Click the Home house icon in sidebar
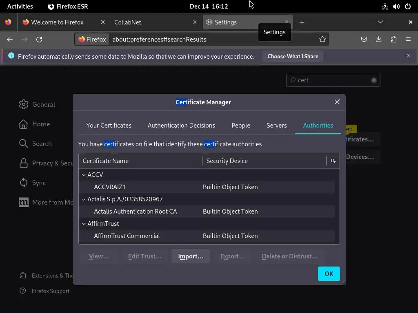This screenshot has width=418, height=313. tap(23, 124)
